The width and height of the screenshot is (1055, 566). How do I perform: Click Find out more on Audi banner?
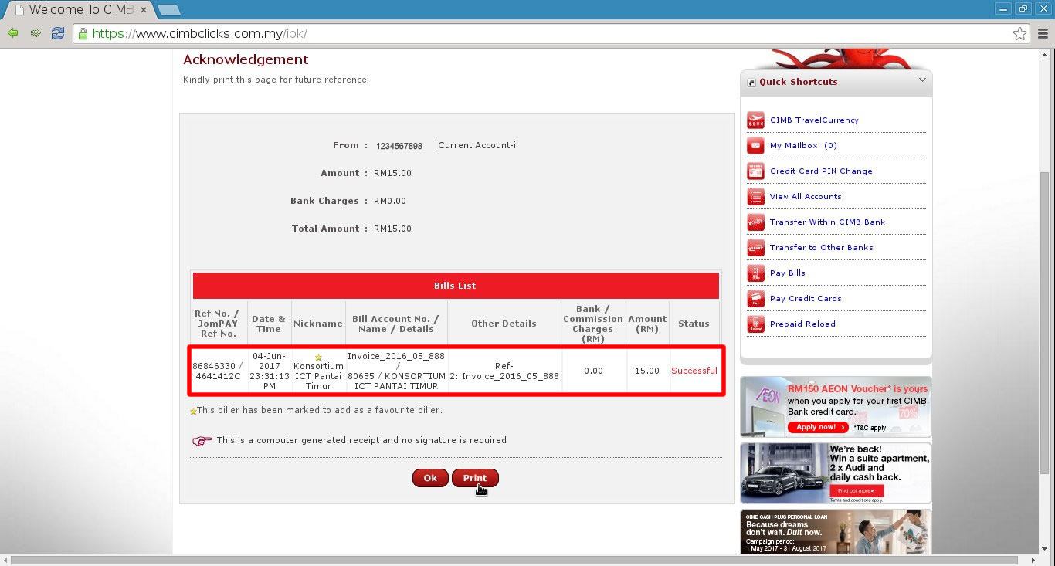tap(856, 491)
